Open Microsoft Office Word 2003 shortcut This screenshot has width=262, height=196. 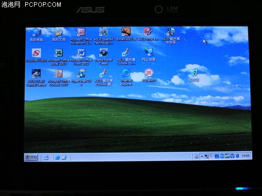(x=81, y=57)
